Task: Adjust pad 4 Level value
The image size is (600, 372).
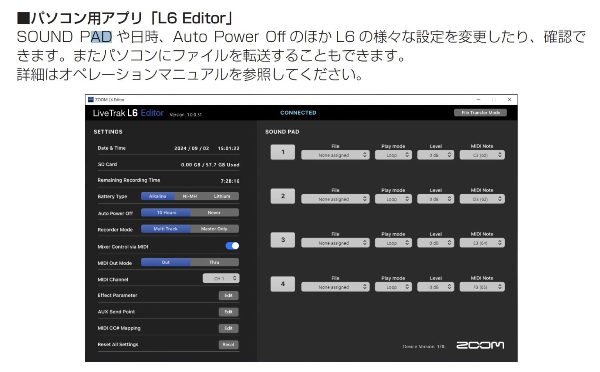Action: (x=436, y=287)
